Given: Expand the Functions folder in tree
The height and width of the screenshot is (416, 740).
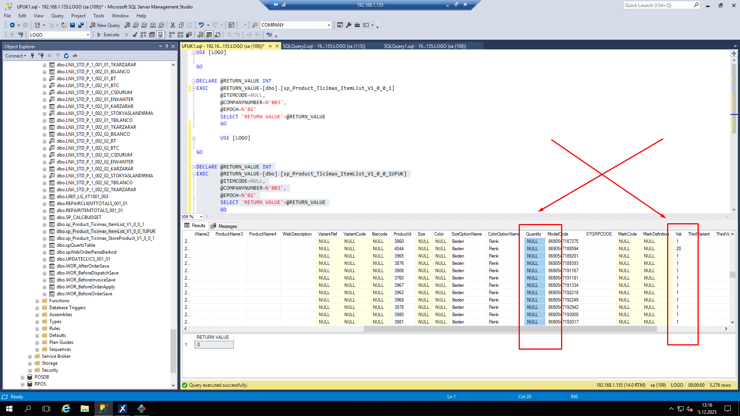Looking at the screenshot, I should 37,301.
